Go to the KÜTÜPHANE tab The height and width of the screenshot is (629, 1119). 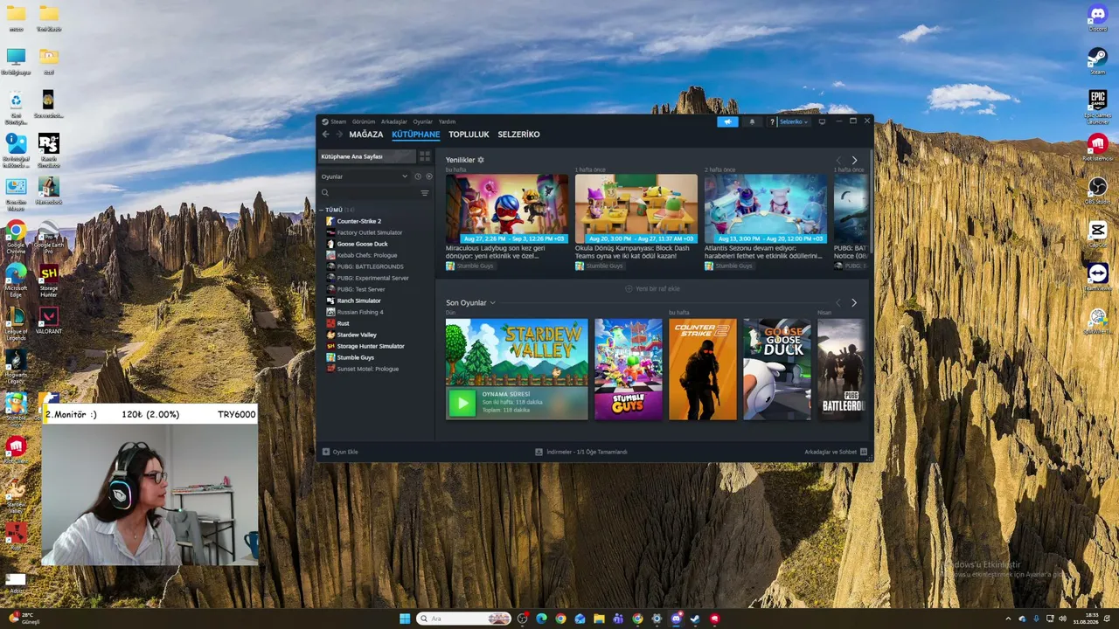tap(416, 135)
